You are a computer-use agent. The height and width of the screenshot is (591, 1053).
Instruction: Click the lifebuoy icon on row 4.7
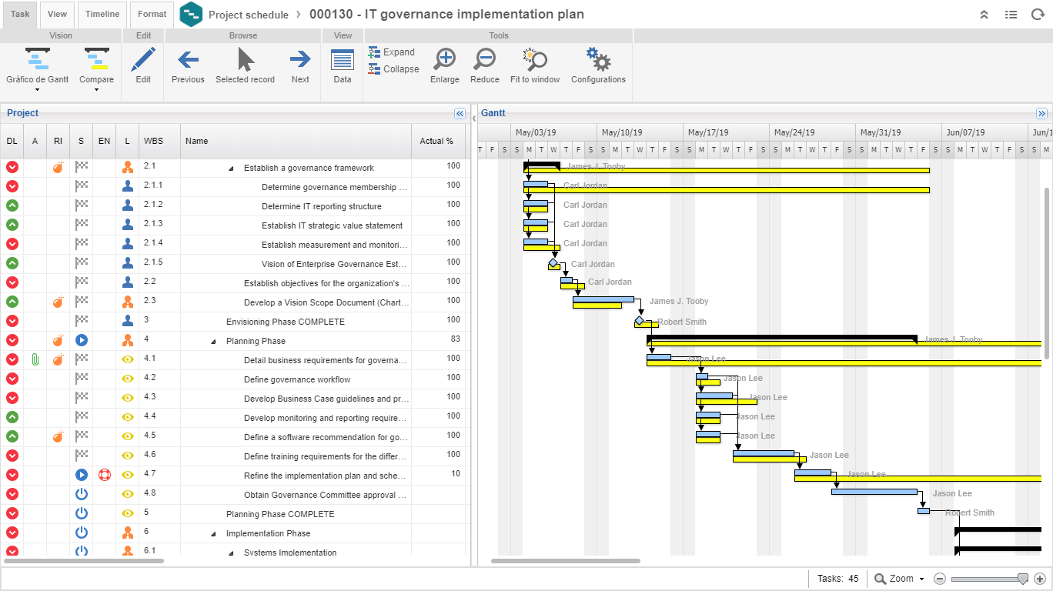click(105, 475)
